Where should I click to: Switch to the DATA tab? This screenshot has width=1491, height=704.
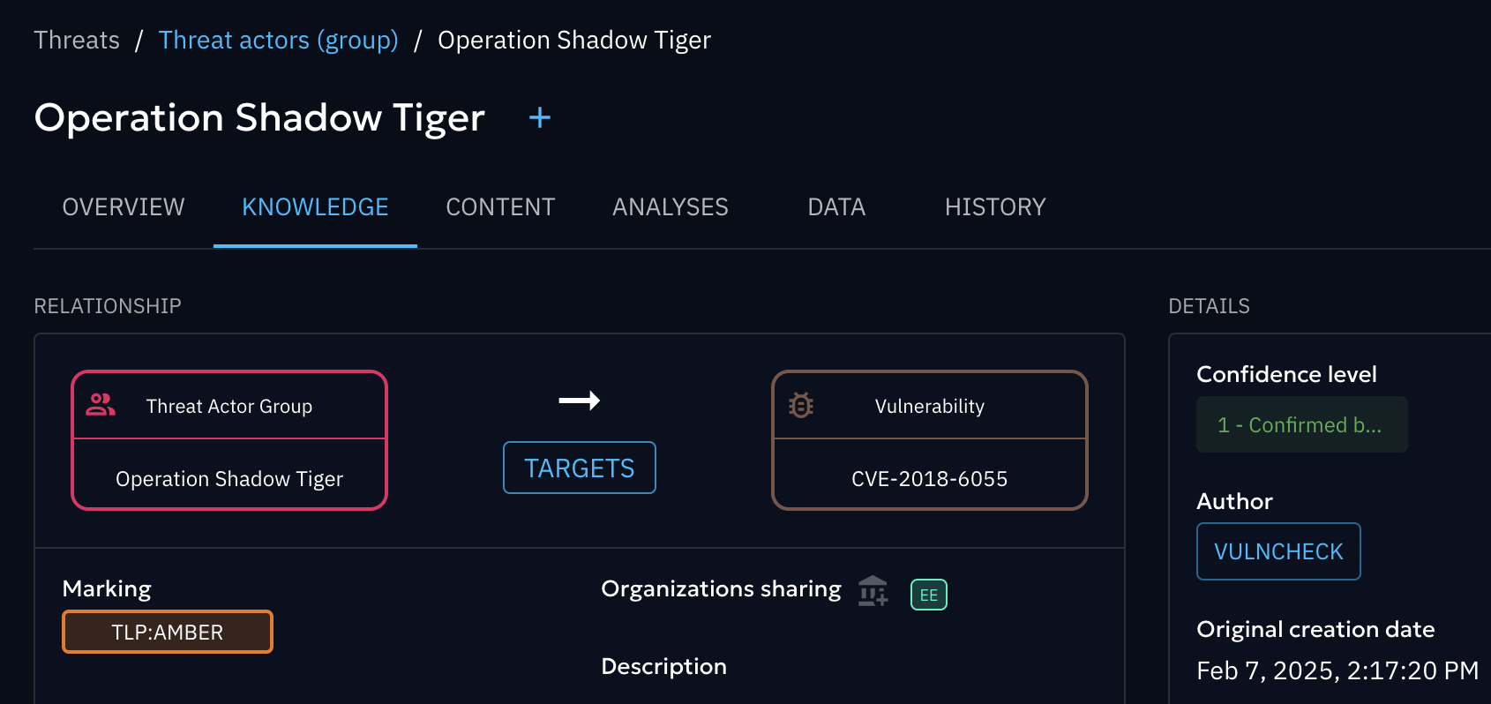(835, 207)
